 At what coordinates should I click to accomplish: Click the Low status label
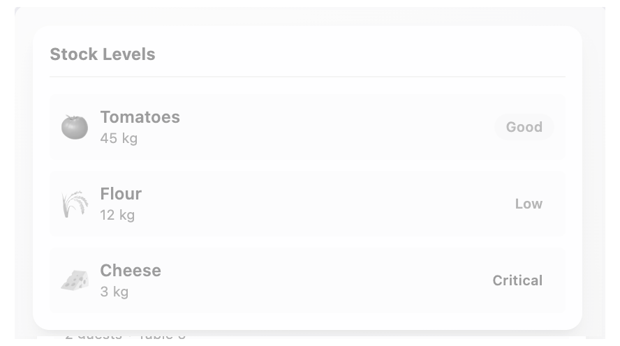pyautogui.click(x=529, y=204)
